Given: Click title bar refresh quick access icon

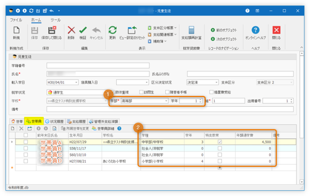Looking at the screenshot, I should pyautogui.click(x=31, y=11).
